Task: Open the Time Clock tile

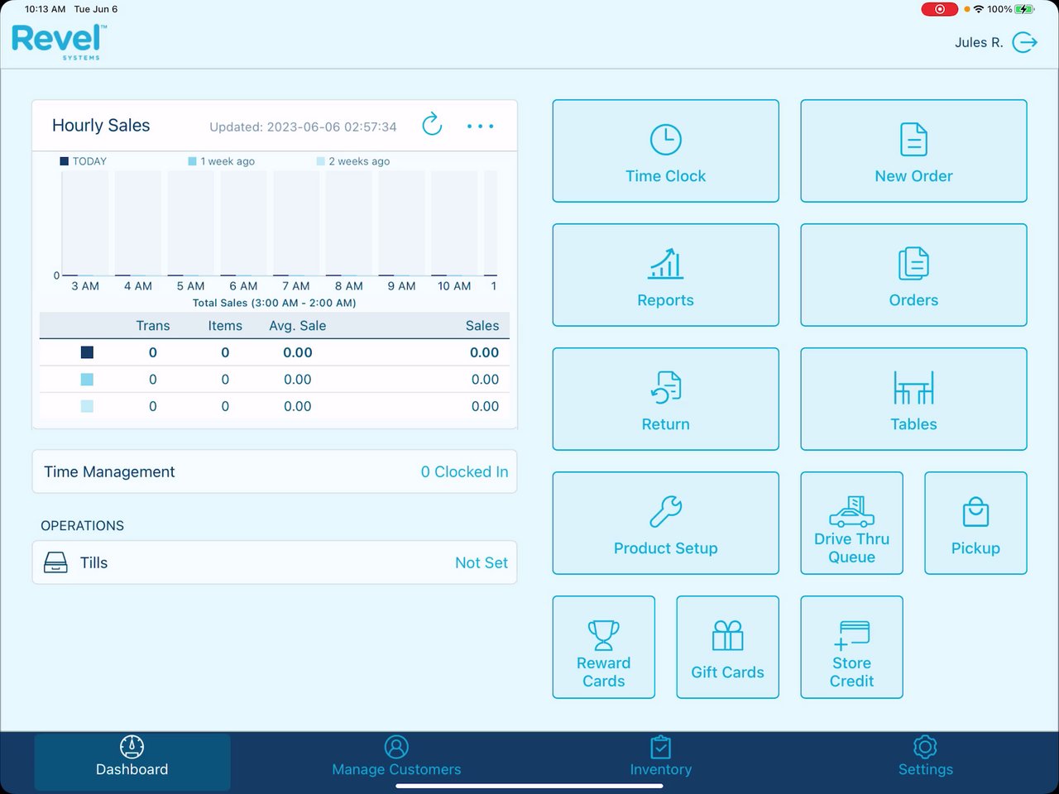Action: [x=666, y=151]
